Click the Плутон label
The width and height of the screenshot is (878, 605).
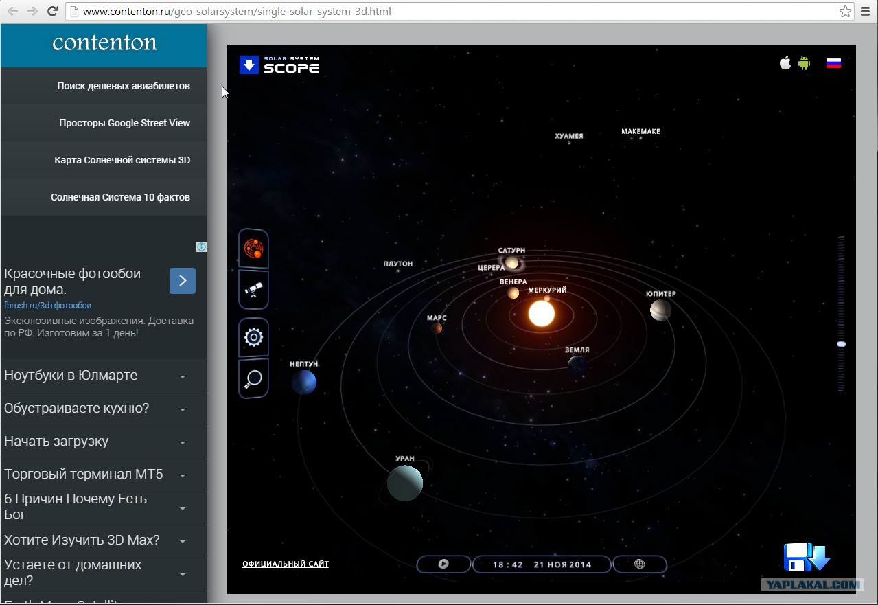click(x=398, y=264)
